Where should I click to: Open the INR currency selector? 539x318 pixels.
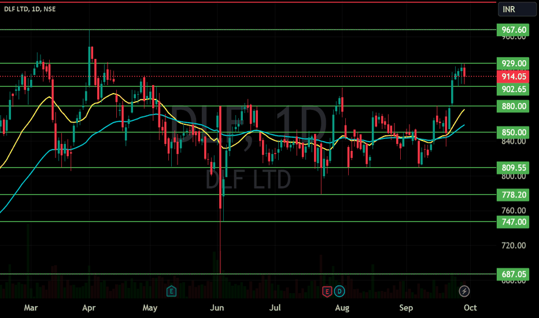pos(517,9)
